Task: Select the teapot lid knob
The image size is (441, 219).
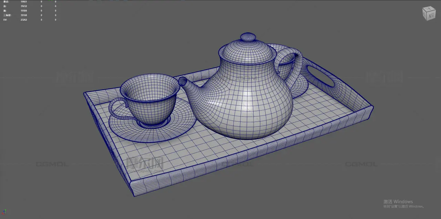Action: [x=248, y=37]
